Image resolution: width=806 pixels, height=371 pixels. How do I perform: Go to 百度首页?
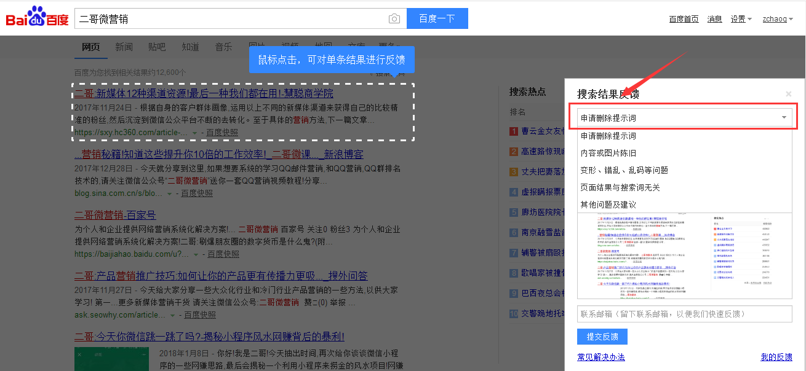tap(684, 19)
